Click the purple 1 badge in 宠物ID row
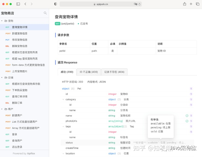Viewport: 202px width, 157px height. coord(191,94)
